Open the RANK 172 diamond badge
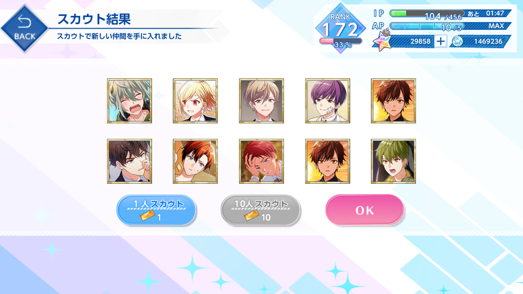The image size is (523, 294). (x=340, y=29)
